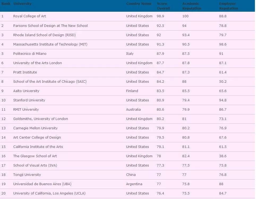
Task: Click employer reputation 50.2 for SAIC
Action: click(223, 82)
